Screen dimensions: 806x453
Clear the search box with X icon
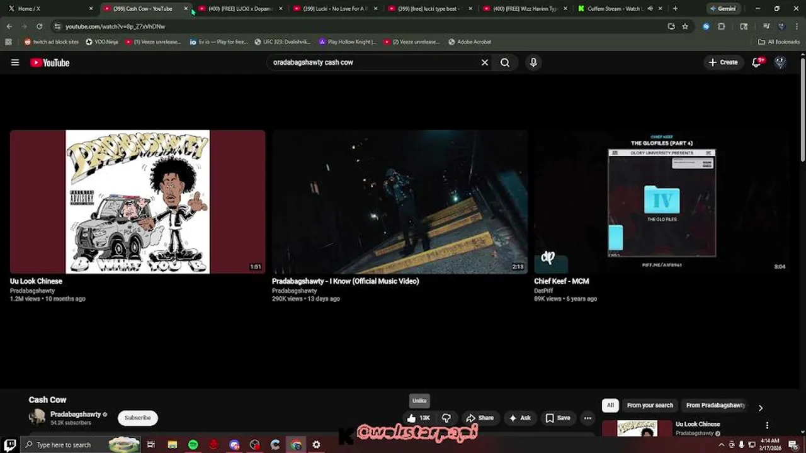[x=485, y=62]
